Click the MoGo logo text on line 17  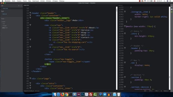(x=75, y=20)
